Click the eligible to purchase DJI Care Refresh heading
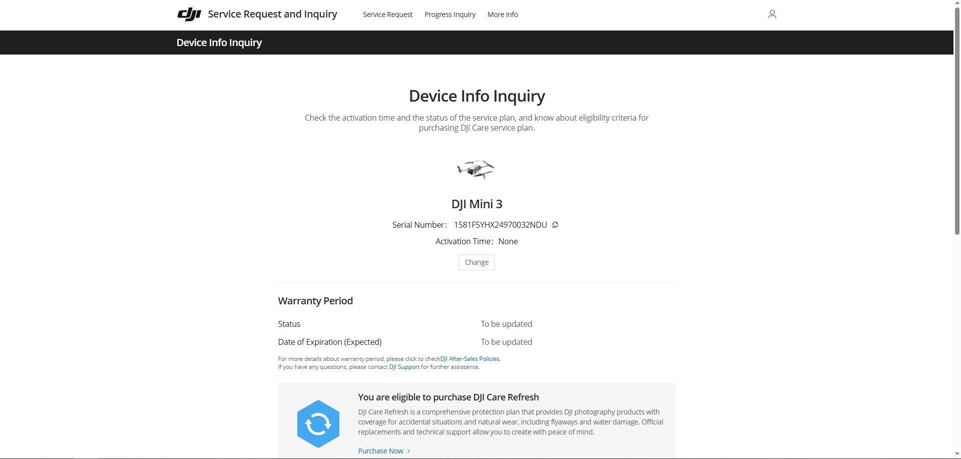961x459 pixels. 448,397
